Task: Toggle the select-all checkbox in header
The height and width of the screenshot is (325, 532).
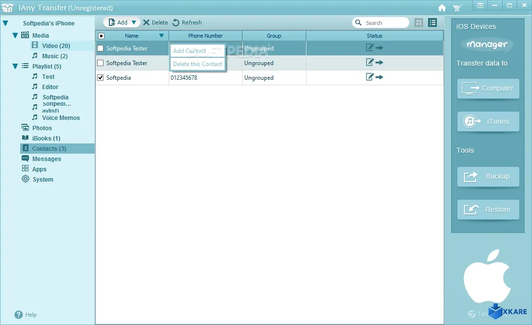Action: coord(101,36)
